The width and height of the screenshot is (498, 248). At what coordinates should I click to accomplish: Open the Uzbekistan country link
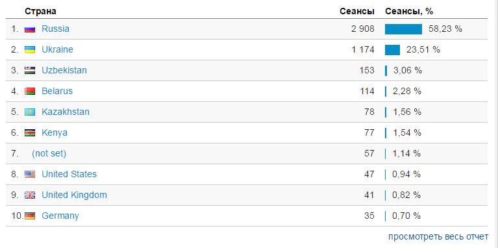pos(64,70)
